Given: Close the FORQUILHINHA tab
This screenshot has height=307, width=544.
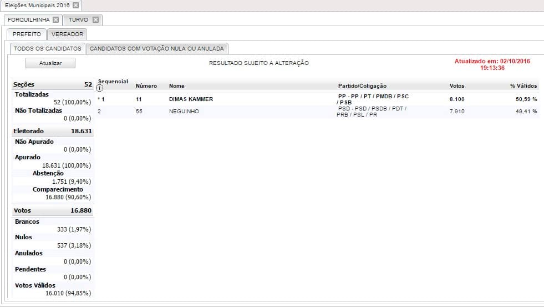Looking at the screenshot, I should pyautogui.click(x=55, y=20).
